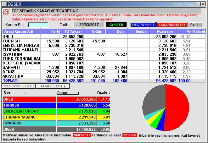This screenshot has height=143, width=208.
Task: Click Dün value 27.344 in GARANTI row
Action: point(121,67)
